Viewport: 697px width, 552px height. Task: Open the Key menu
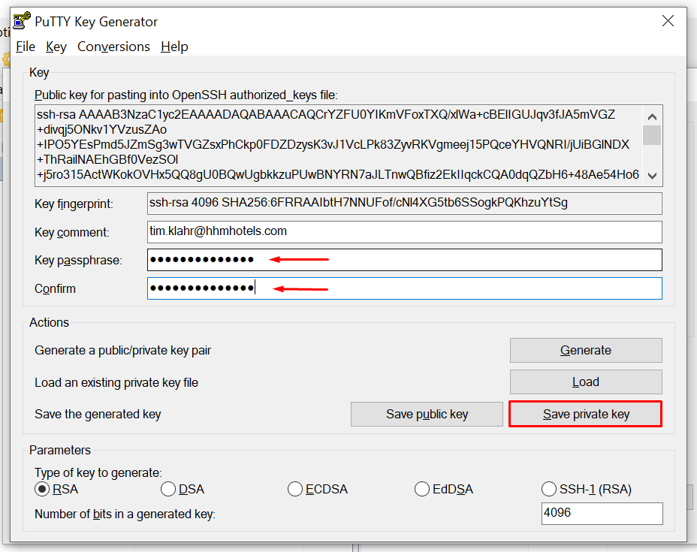click(56, 47)
